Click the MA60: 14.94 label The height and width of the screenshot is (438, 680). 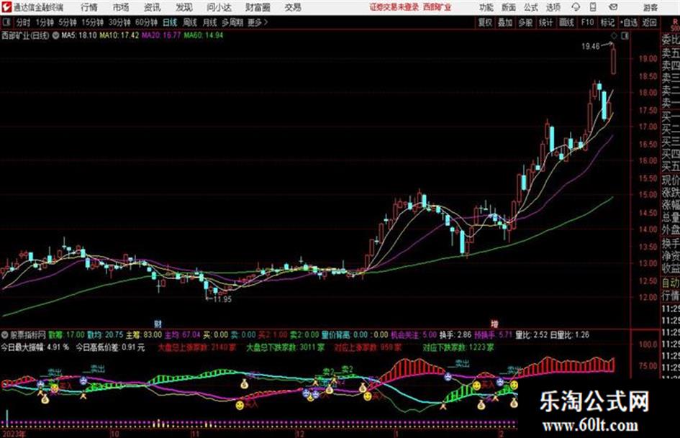[x=204, y=35]
